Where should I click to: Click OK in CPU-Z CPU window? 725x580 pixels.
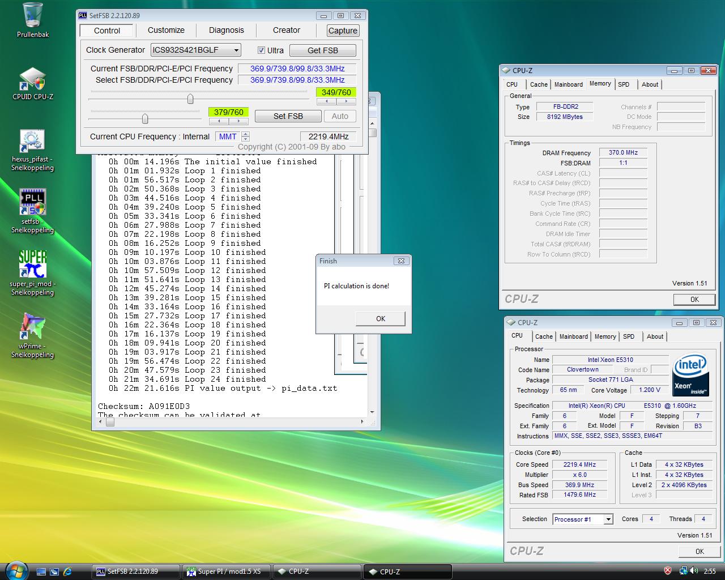pos(700,552)
